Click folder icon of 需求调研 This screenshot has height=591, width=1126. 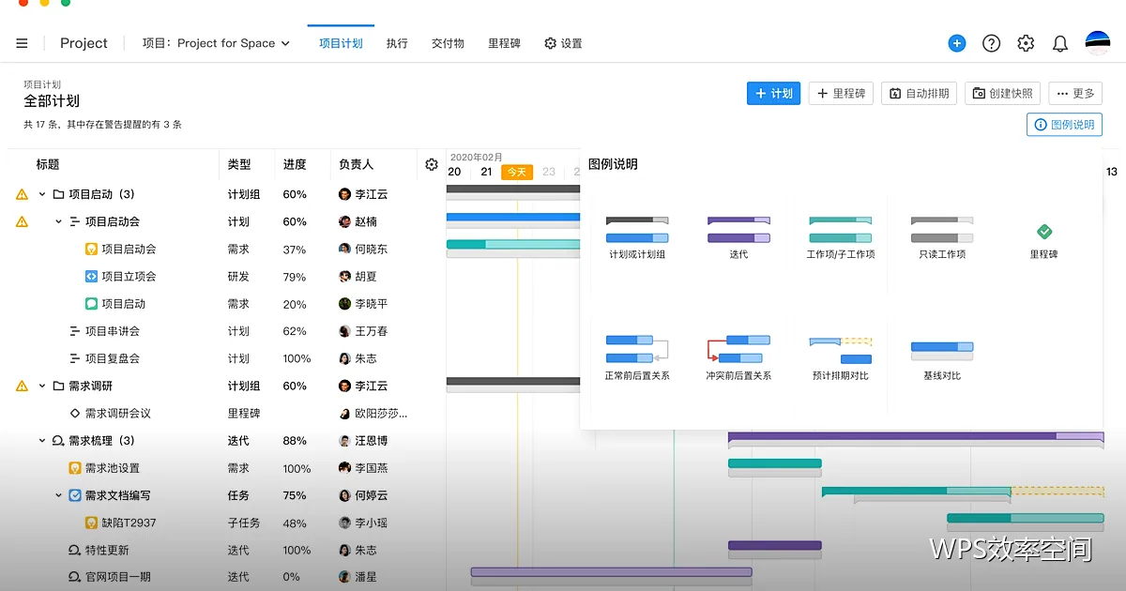click(58, 386)
